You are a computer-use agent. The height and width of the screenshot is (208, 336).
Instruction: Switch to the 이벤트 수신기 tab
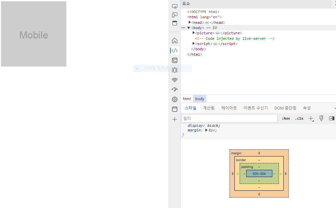pos(255,108)
